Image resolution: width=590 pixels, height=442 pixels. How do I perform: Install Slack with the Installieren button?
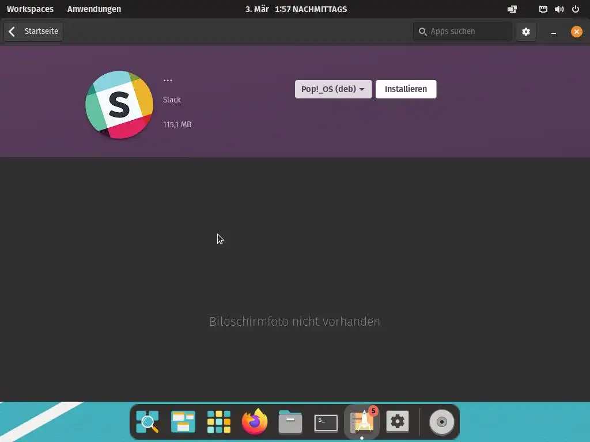pyautogui.click(x=406, y=89)
